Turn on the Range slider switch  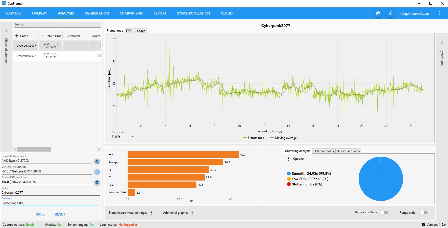424,212
